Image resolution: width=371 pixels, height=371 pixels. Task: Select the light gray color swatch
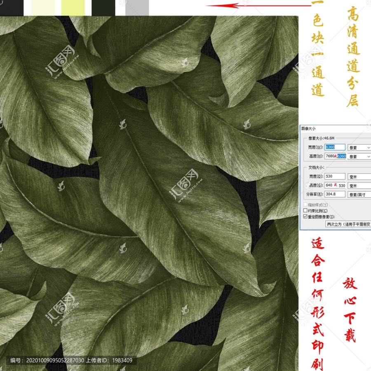point(137,7)
